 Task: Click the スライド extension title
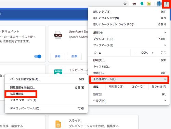[x=75, y=120]
